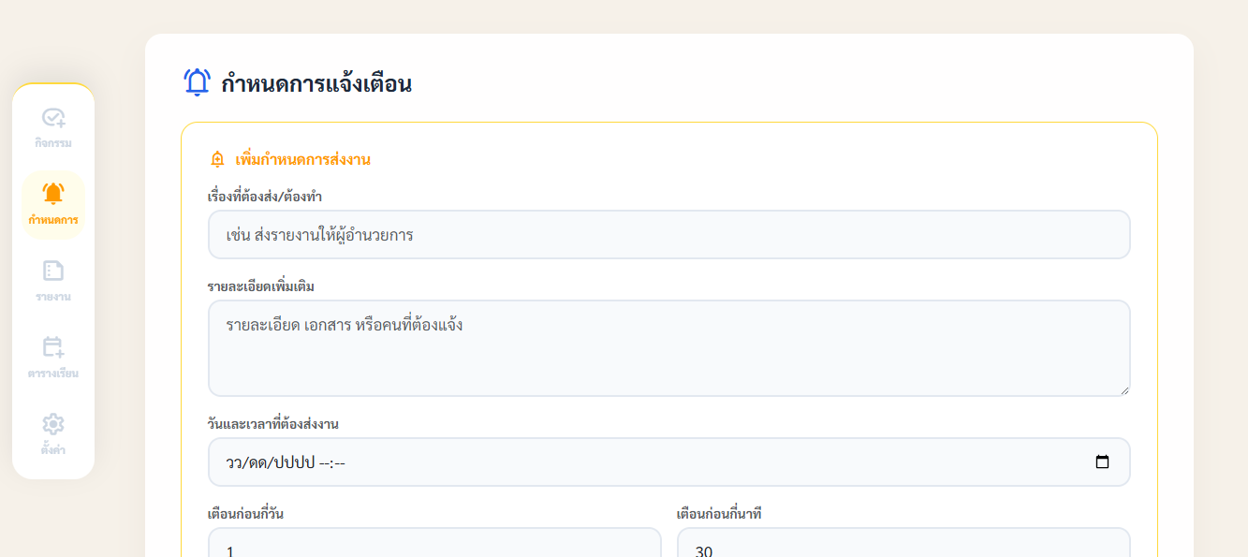Focus the รายละเอียดเพิ่มเติม text area
This screenshot has width=1248, height=557.
[668, 348]
